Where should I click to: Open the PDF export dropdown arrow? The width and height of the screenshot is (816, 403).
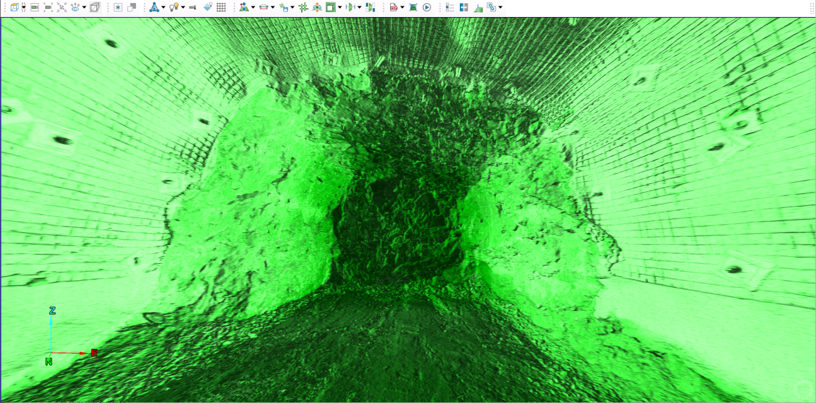(402, 8)
